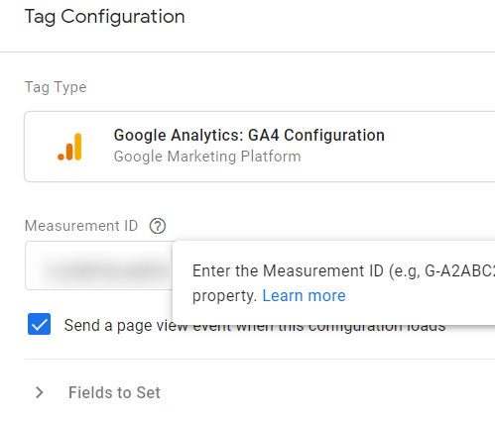This screenshot has width=495, height=423.
Task: Click the orange Google Analytics bar-chart icon
Action: [69, 147]
